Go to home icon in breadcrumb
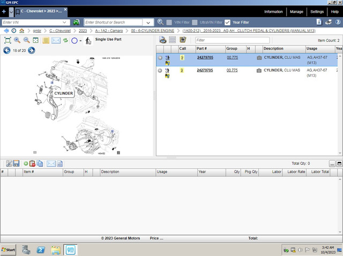Image resolution: width=343 pixels, height=256 pixels. click(x=21, y=31)
